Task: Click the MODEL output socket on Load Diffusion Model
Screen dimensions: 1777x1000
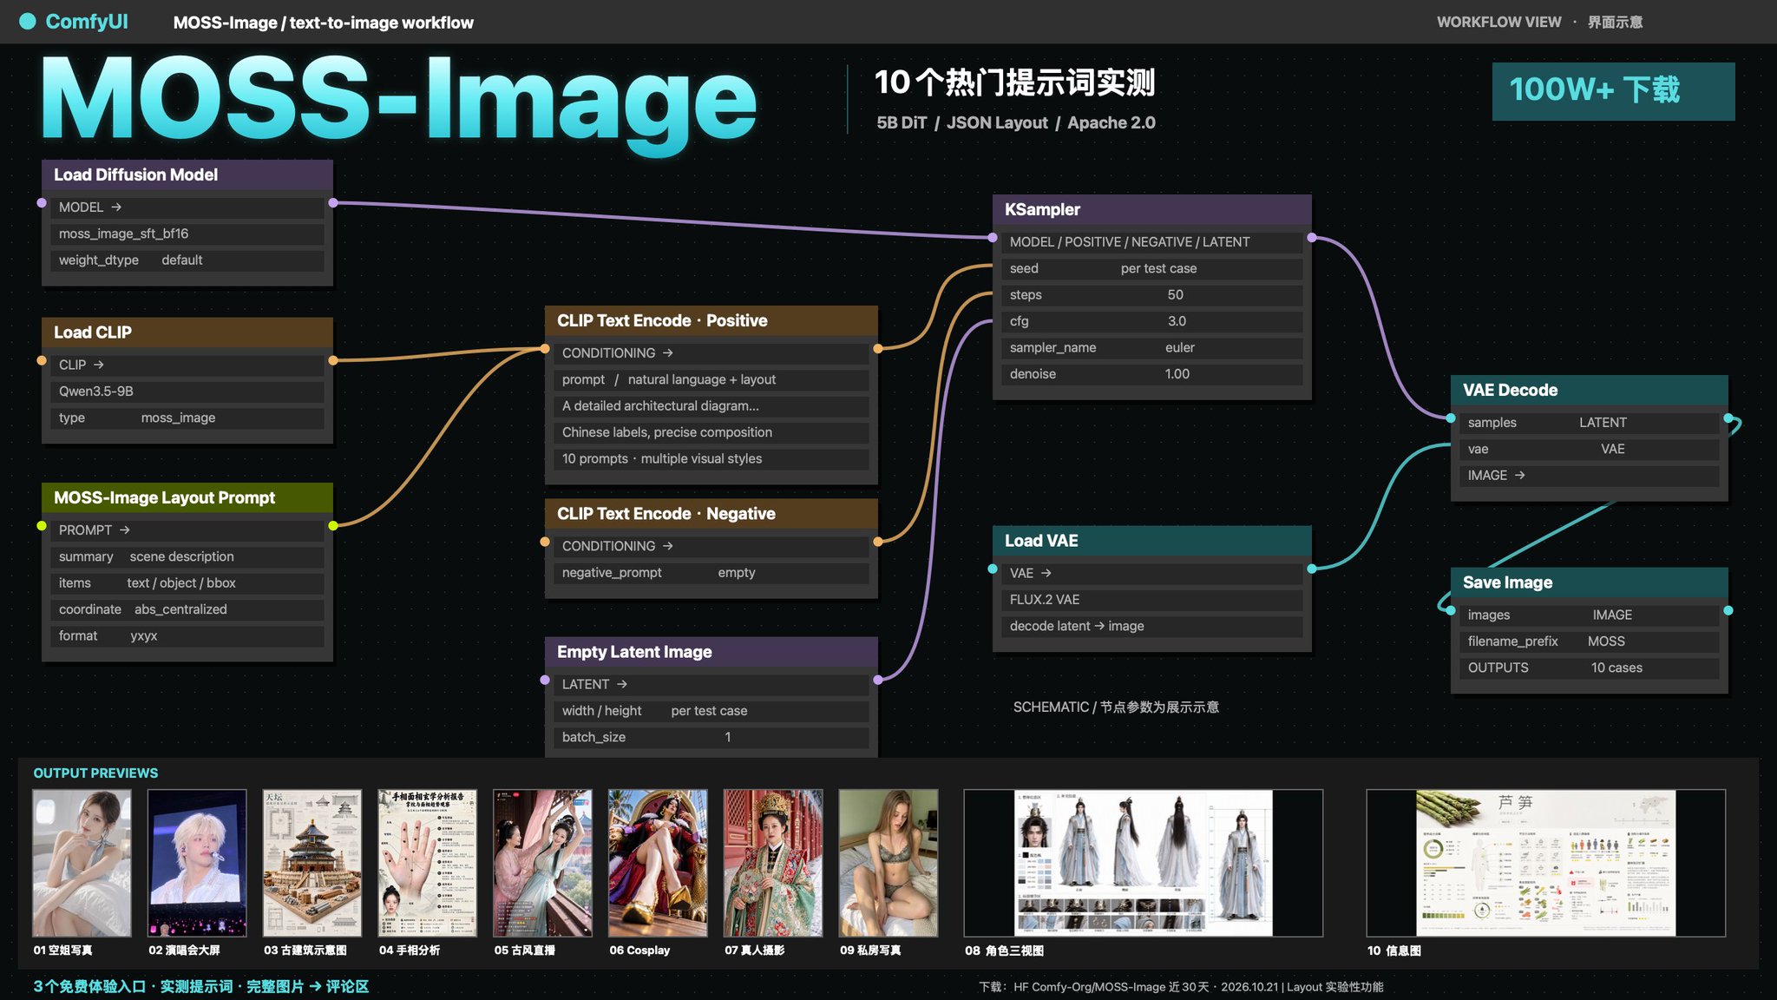Action: pos(333,203)
